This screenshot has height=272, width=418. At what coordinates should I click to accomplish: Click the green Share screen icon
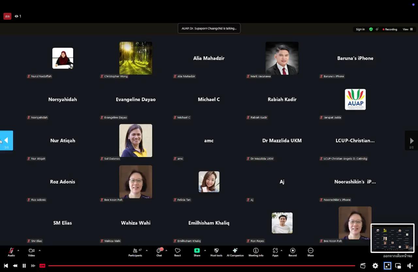coord(197,251)
